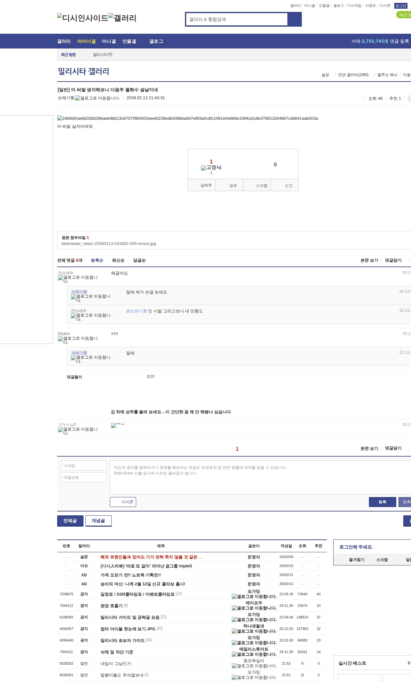Switch to the 마이너갤 menu item
Screen dimensions: 411x682
(86, 41)
